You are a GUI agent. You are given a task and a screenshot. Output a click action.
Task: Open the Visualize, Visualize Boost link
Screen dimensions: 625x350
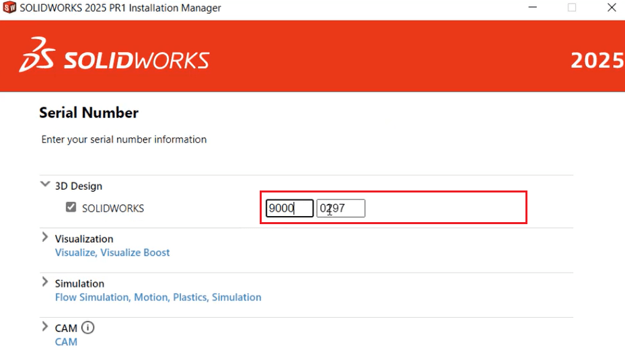click(x=112, y=252)
